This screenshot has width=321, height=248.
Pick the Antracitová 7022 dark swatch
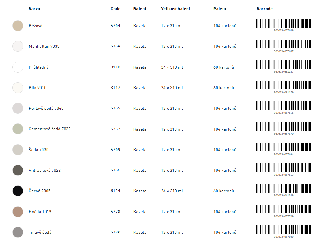pos(18,170)
